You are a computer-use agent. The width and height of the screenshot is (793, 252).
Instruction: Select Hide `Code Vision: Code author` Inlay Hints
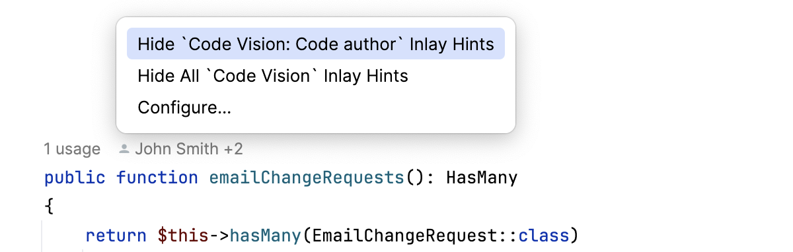point(315,44)
